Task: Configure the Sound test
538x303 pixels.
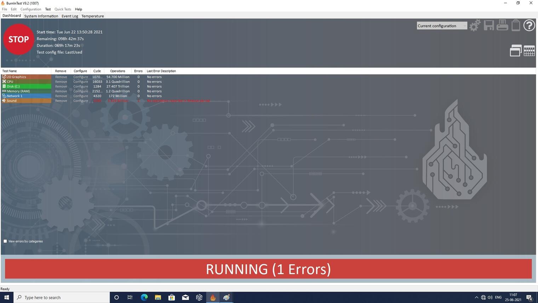Action: coord(81,101)
